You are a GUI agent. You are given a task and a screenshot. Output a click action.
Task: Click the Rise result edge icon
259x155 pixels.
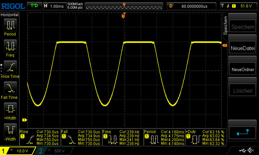(30, 140)
